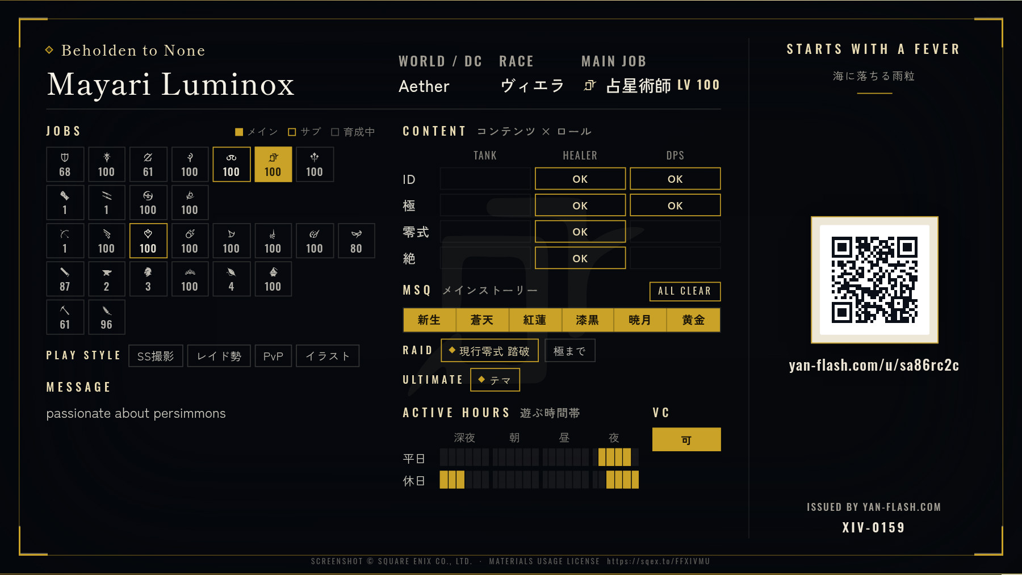Click the QR code image
Screen dimensions: 1022x575
click(x=874, y=280)
